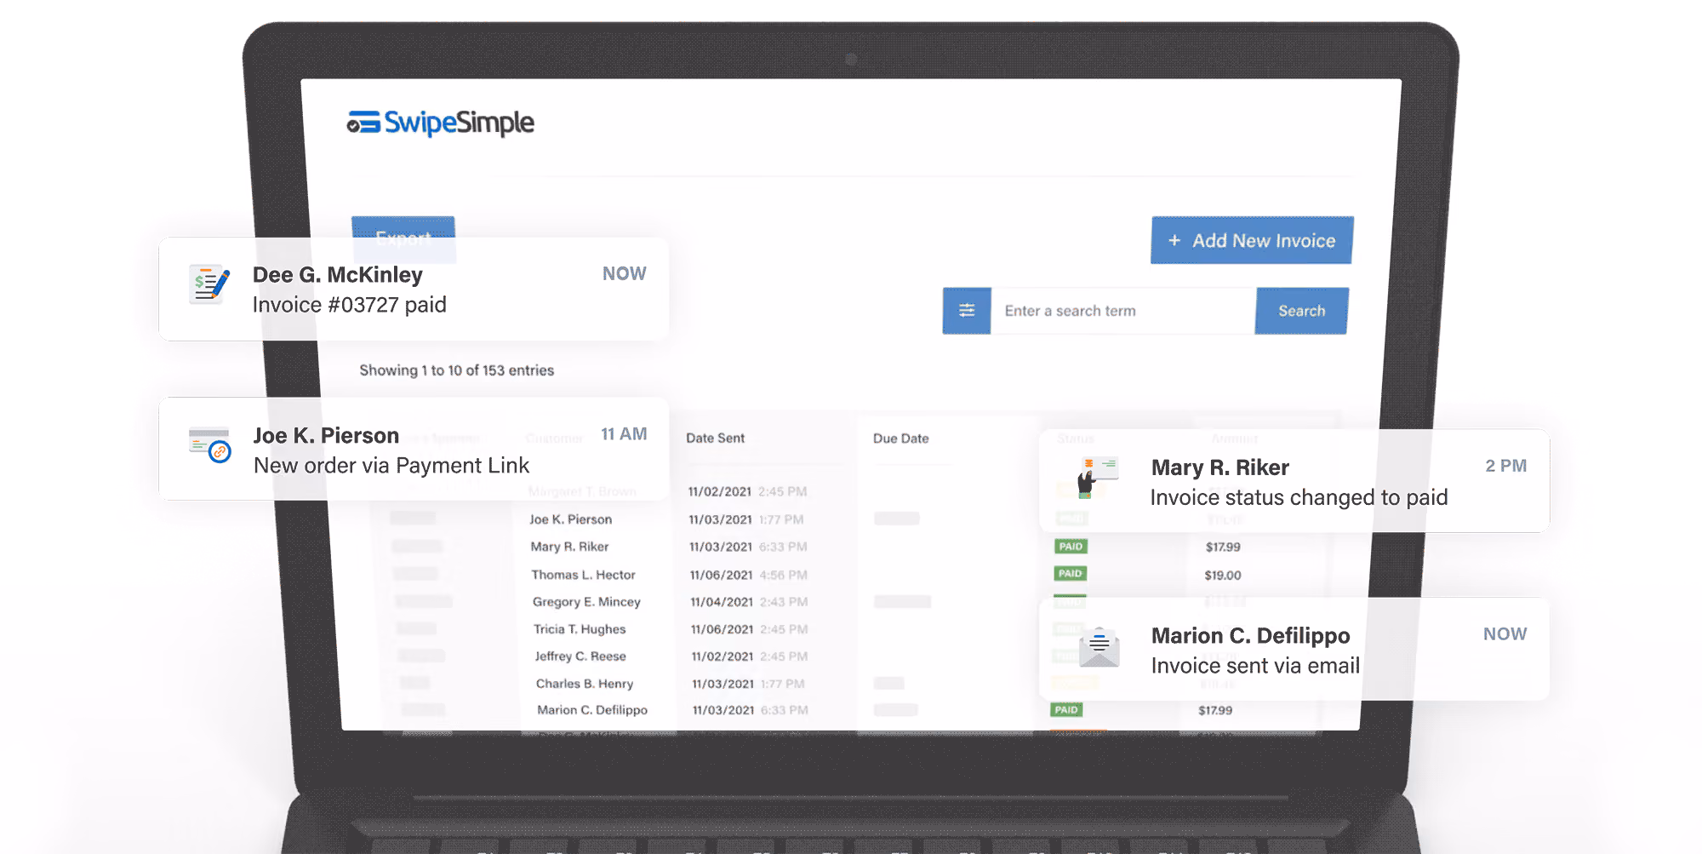Open Mary R. Riker status changed notification
1702x854 pixels.
point(1294,481)
